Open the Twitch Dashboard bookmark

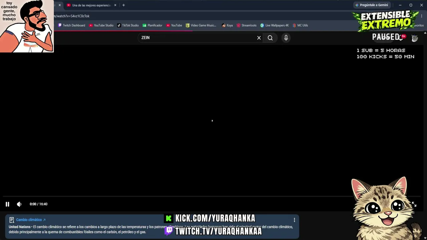pyautogui.click(x=72, y=25)
